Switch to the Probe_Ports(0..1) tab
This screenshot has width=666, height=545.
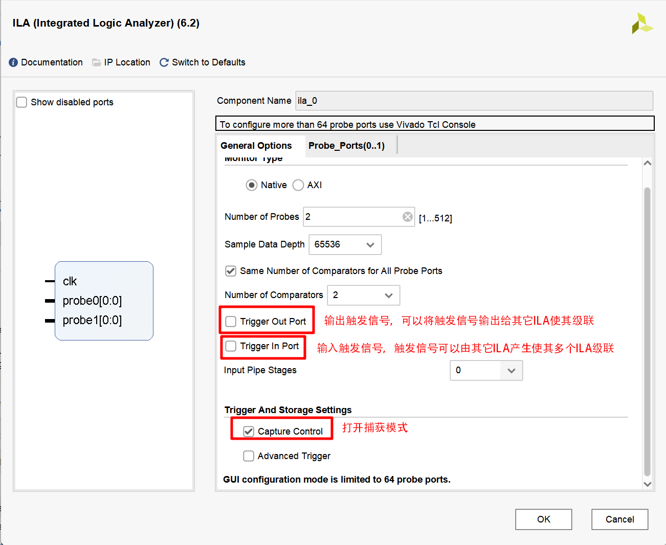tap(348, 145)
